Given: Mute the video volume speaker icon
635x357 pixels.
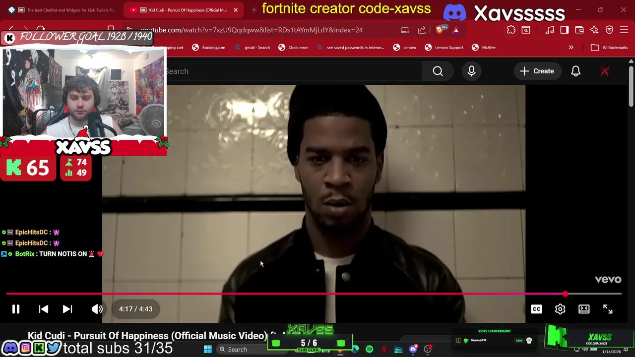Looking at the screenshot, I should tap(97, 309).
